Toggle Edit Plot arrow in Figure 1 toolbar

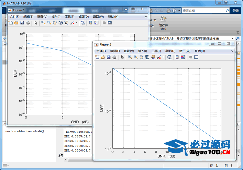pyautogui.click(x=36, y=23)
